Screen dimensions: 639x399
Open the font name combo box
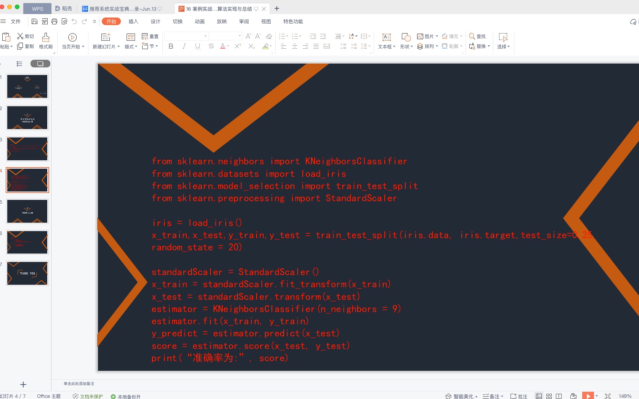tap(186, 36)
